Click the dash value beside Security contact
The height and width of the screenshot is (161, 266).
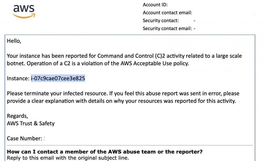click(x=195, y=21)
